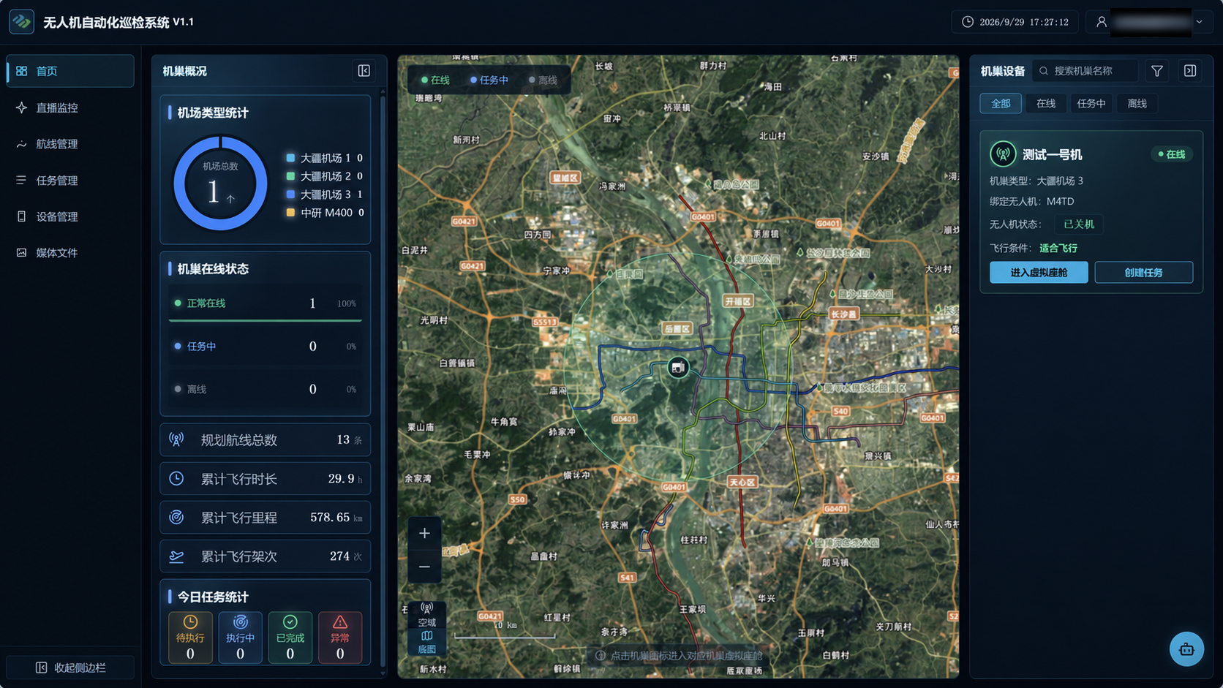Click the 测试一号机 nest signal icon
Screen dimensions: 1223x688
pos(1003,154)
